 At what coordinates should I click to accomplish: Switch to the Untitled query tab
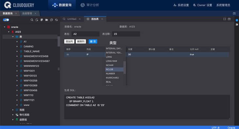[72, 19]
